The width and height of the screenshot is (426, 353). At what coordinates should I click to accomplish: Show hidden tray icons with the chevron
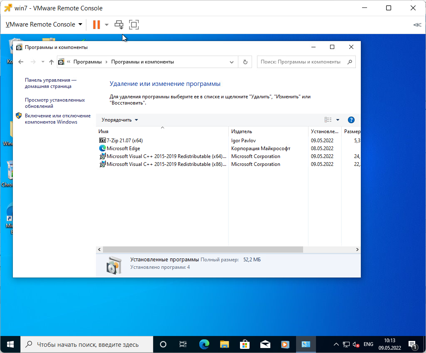point(336,345)
